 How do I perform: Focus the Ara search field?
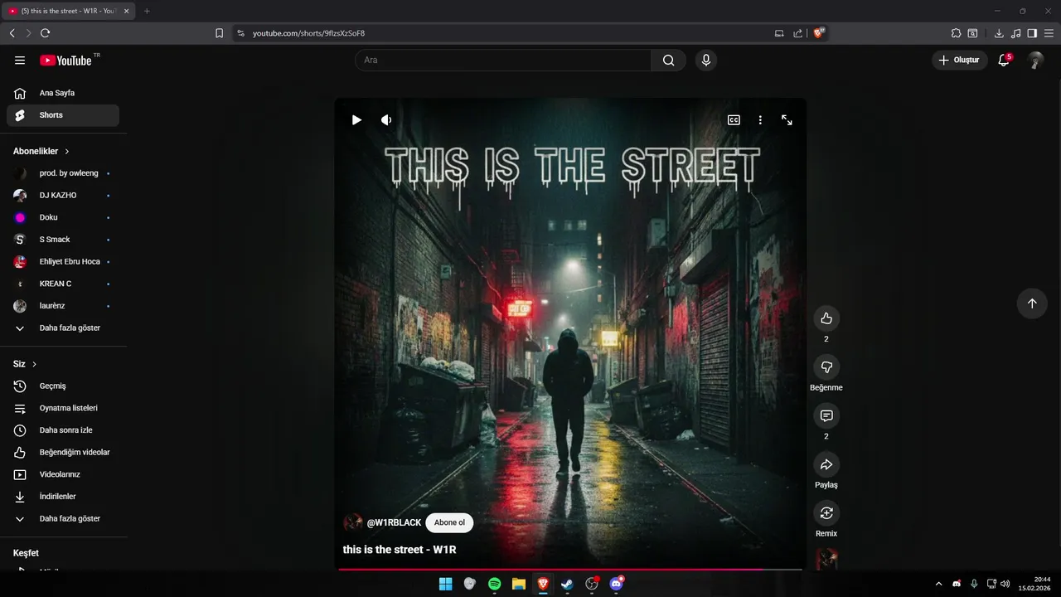click(x=503, y=60)
